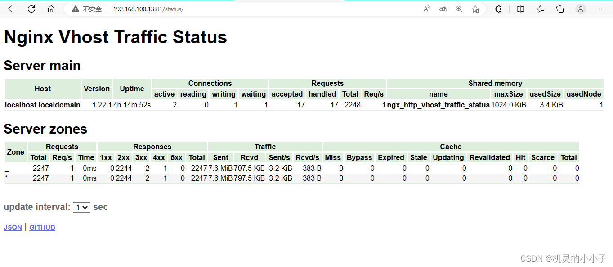613x267 pixels.
Task: Open the read aloud tool
Action: 427,9
